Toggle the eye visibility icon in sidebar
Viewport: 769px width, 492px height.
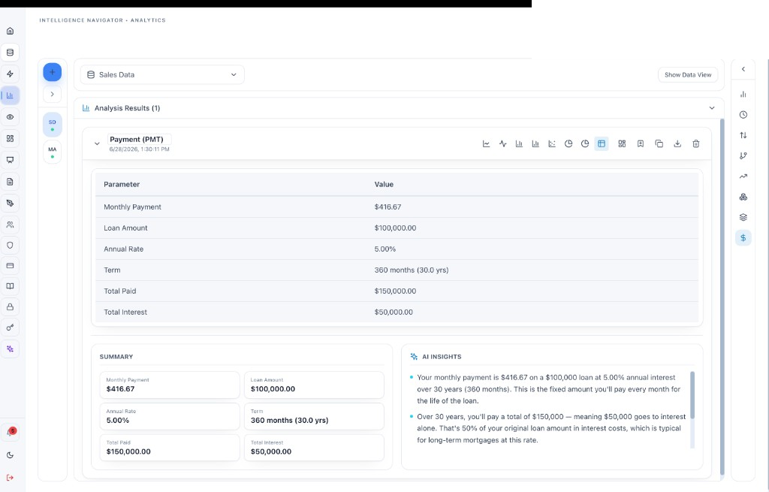(x=10, y=116)
